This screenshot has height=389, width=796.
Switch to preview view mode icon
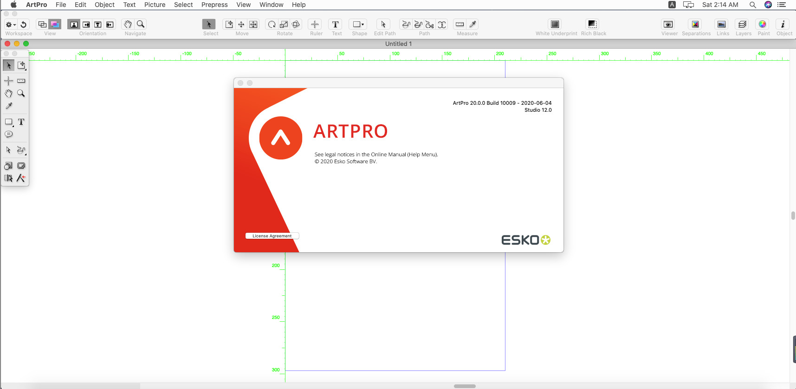(55, 24)
